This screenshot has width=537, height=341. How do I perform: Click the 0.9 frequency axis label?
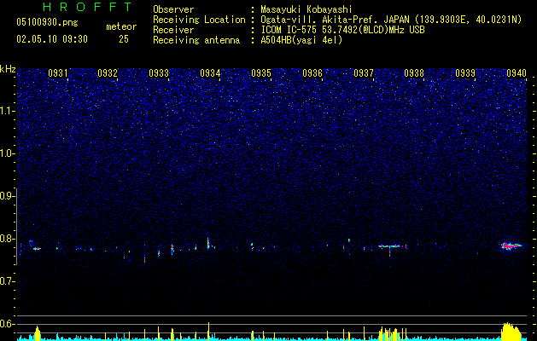point(7,196)
